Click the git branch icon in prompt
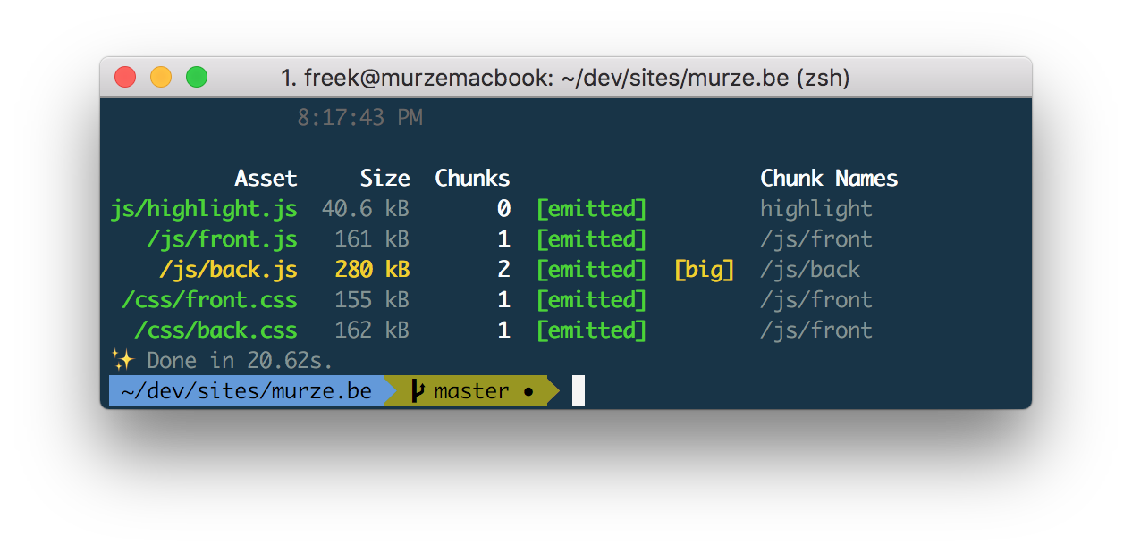 click(418, 391)
